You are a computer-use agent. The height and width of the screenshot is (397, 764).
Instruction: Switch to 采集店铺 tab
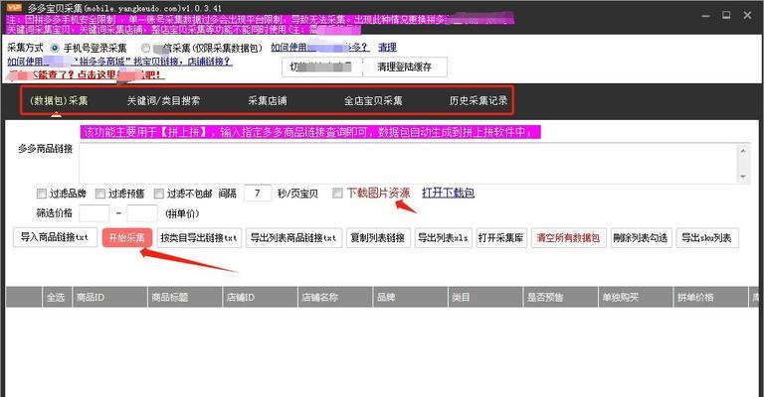point(267,100)
